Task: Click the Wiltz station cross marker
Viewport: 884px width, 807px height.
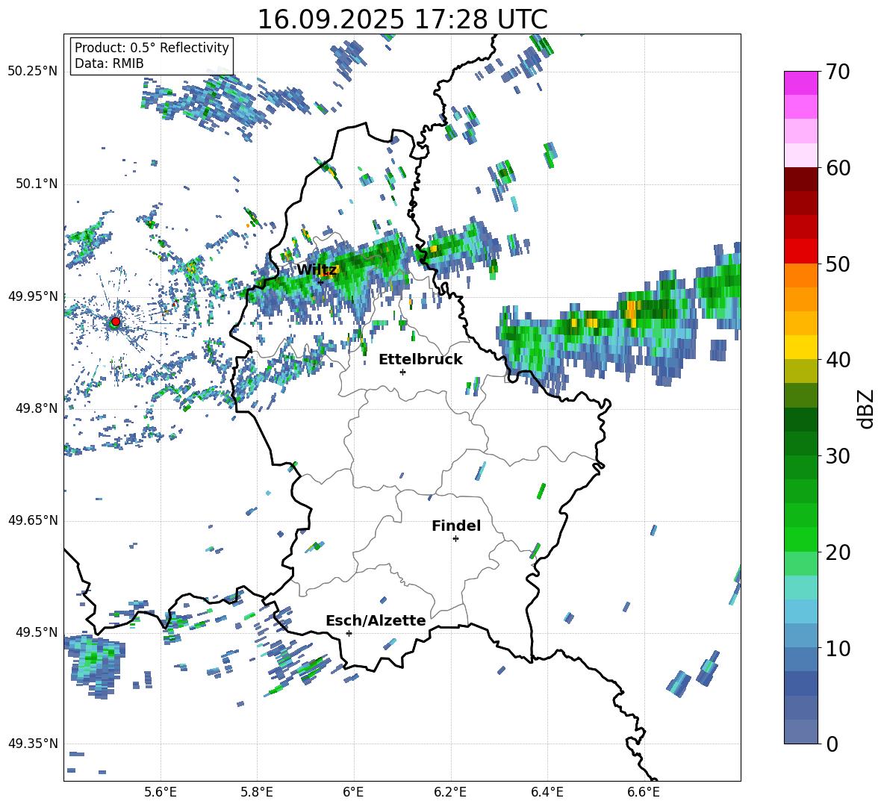Action: (320, 281)
